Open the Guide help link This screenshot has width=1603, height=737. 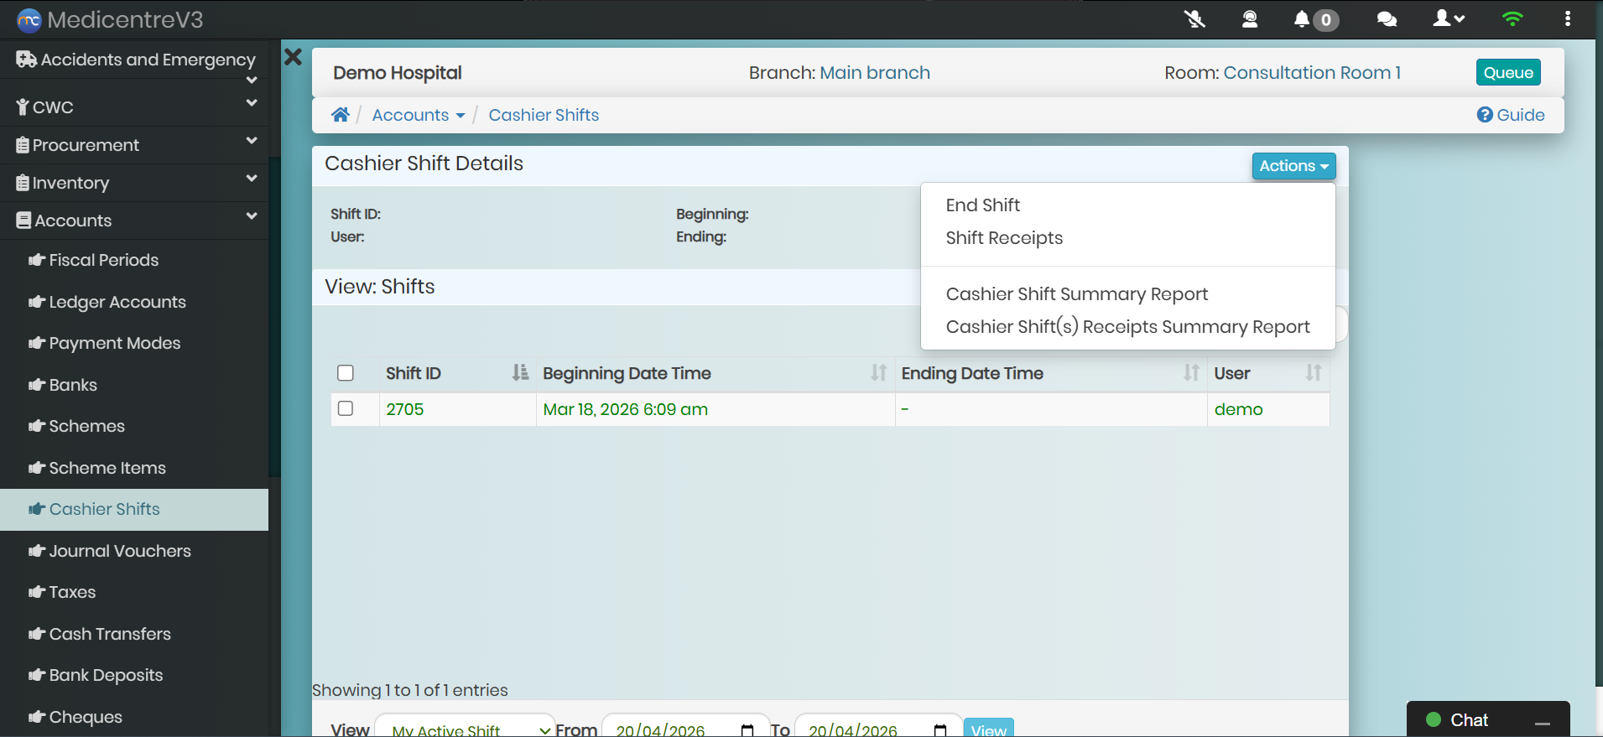1511,115
